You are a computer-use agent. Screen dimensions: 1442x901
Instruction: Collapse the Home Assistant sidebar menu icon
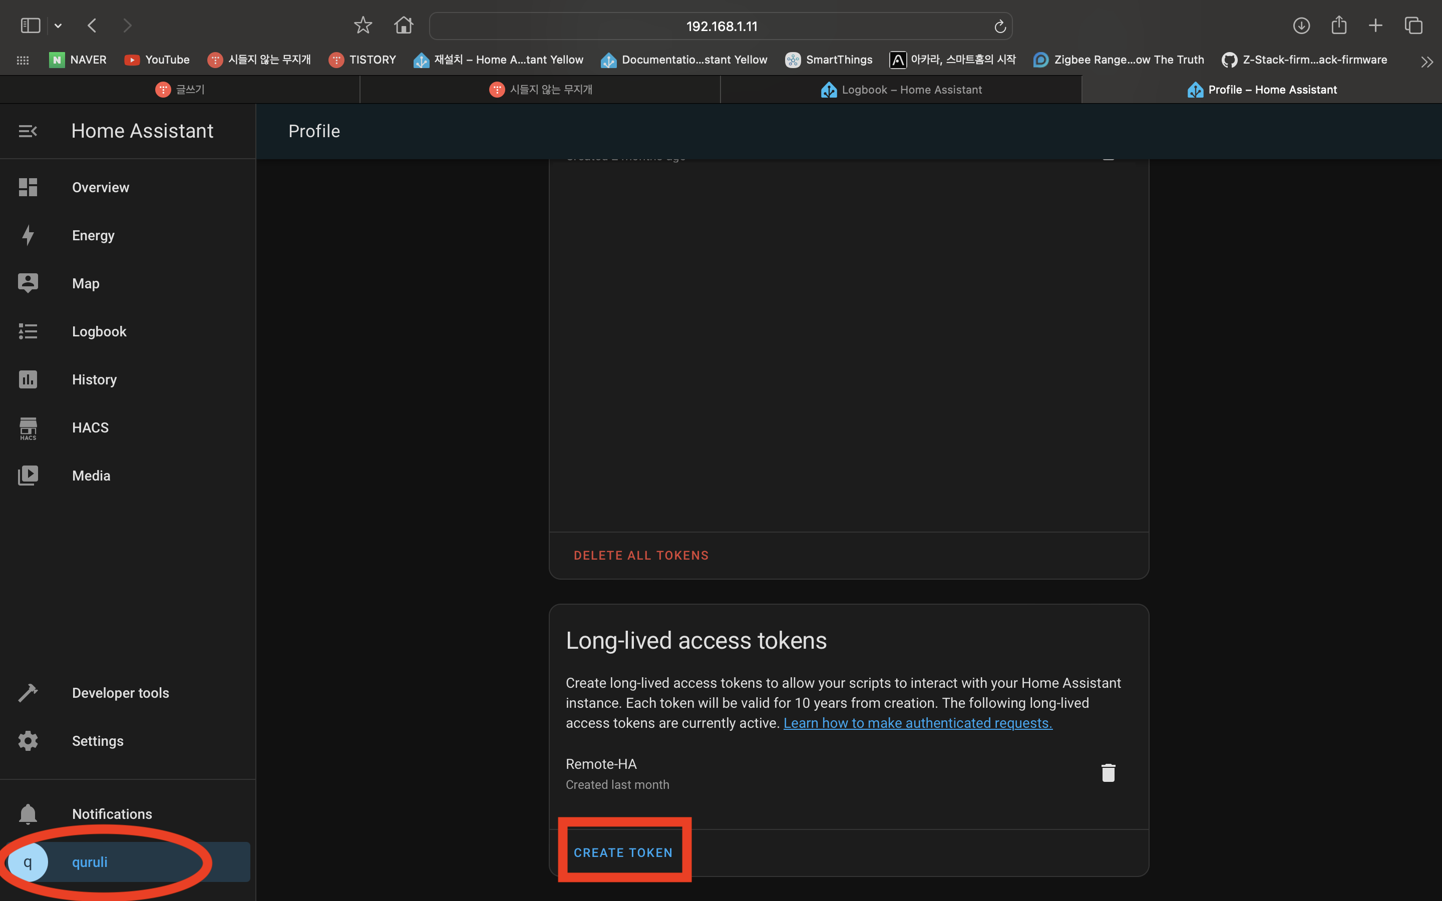coord(28,131)
